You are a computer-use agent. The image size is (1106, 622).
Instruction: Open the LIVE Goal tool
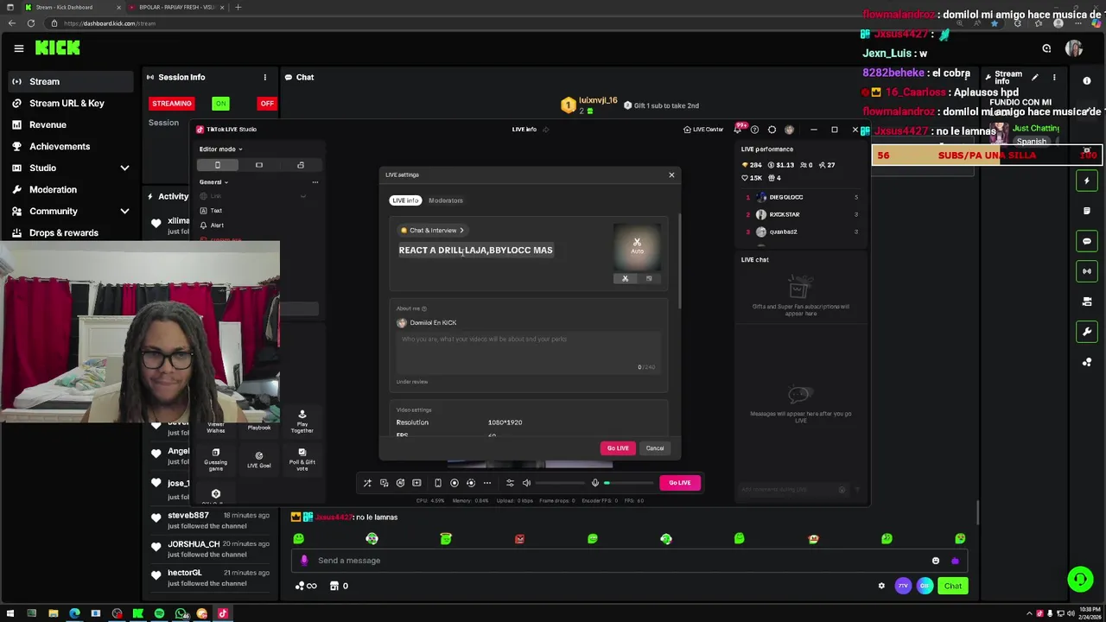coord(259,459)
